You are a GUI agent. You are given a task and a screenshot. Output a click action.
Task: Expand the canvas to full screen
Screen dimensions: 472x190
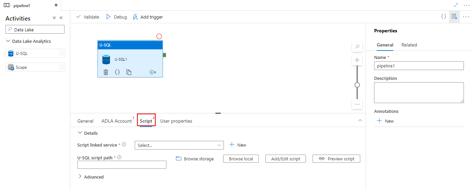click(456, 5)
